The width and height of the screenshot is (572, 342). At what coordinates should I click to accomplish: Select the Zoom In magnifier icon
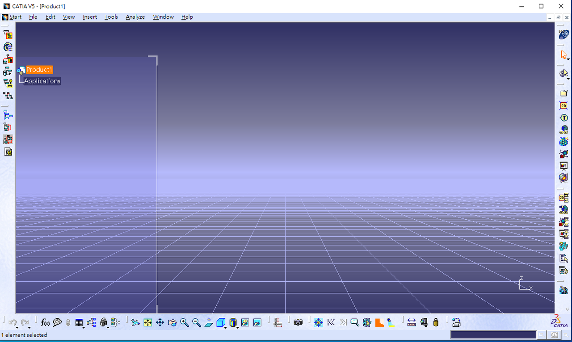coord(185,322)
